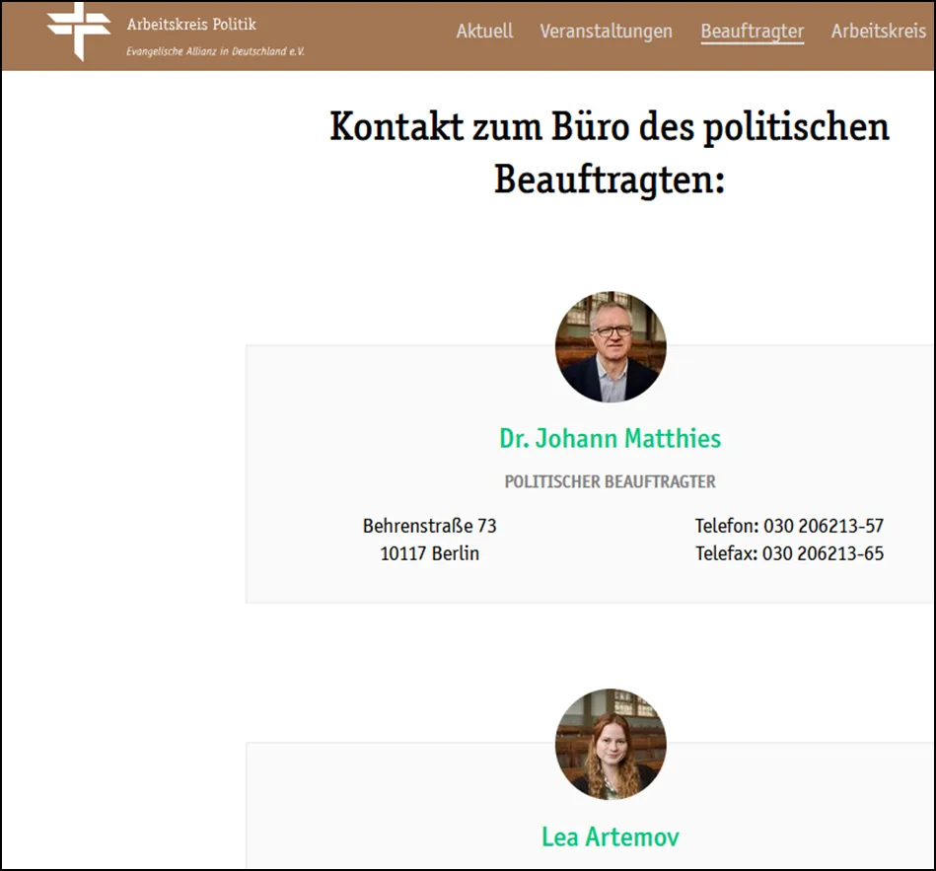Click the round profile photo above Lea Artemov
The width and height of the screenshot is (936, 871).
(611, 744)
